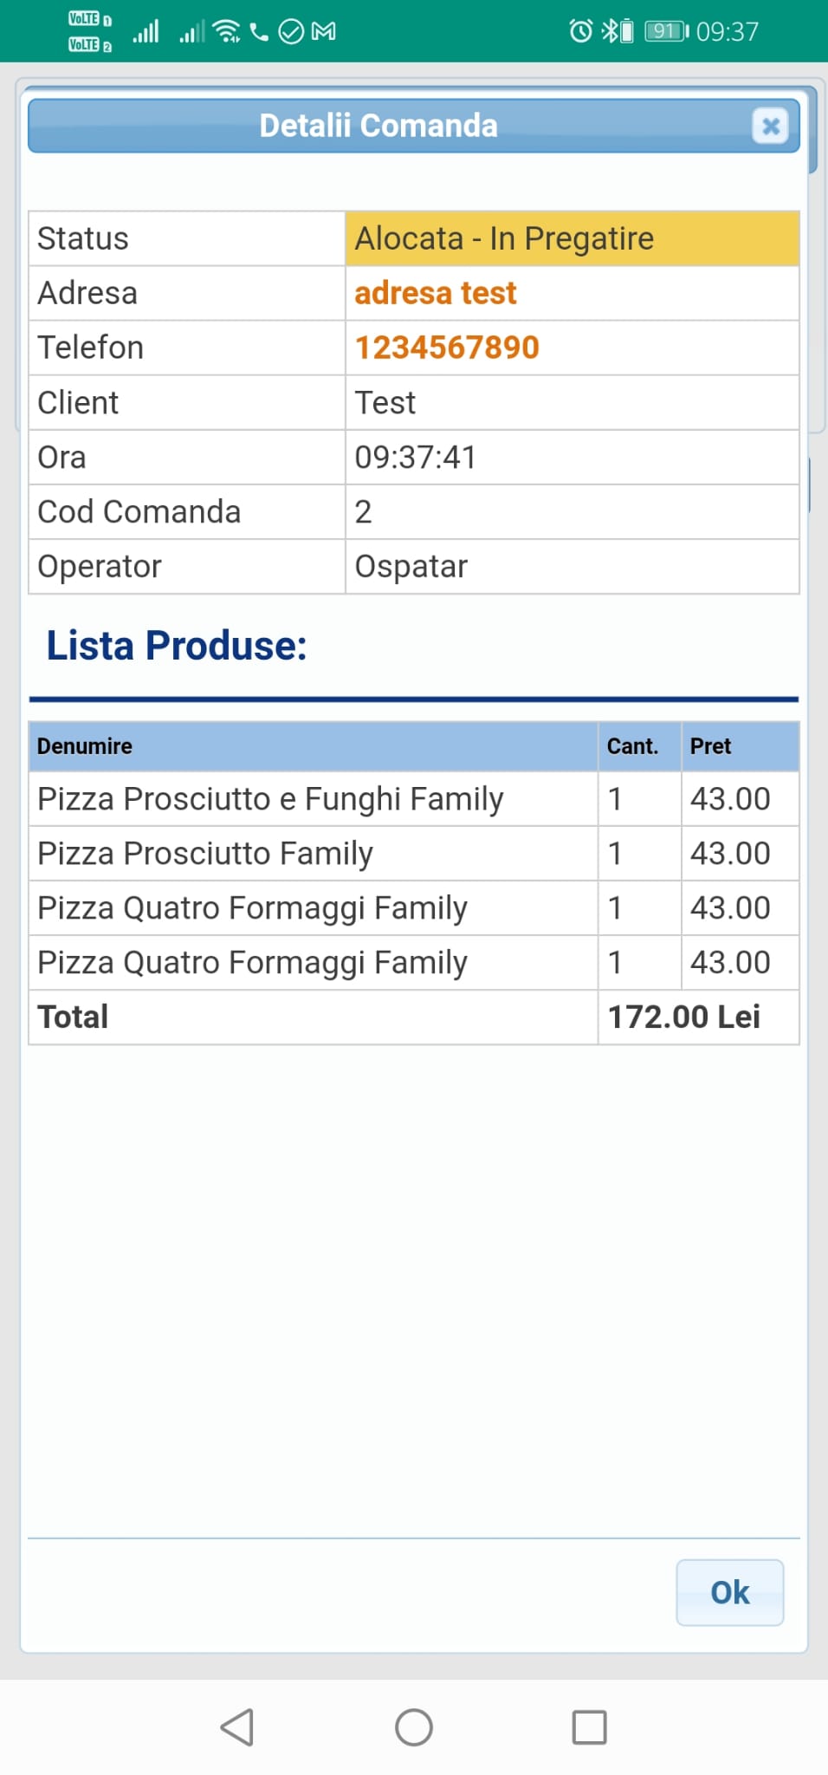Select Pizza Prosciutto e Funghi Family row
828x1775 pixels.
[270, 799]
